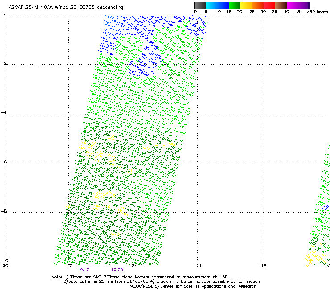Click the 10:40 time label

coord(83,270)
